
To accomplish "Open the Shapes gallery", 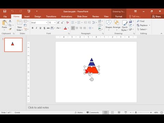I will click(x=109, y=25).
